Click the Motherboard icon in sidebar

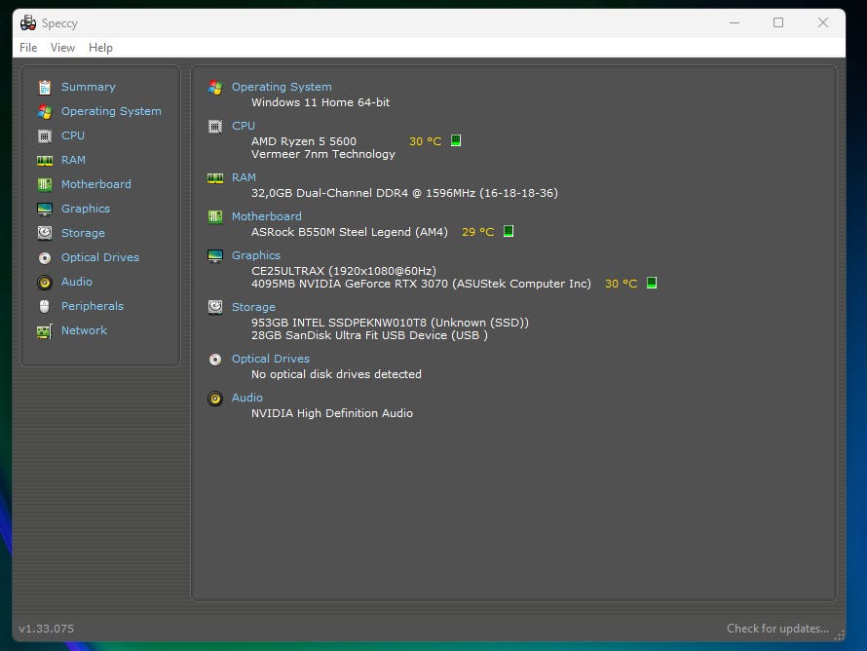tap(44, 184)
